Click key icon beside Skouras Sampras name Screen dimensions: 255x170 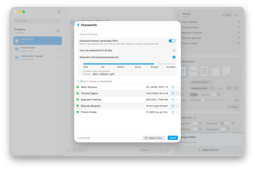coord(239,38)
